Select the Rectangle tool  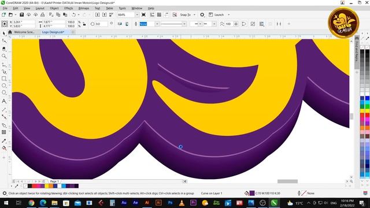click(x=4, y=79)
